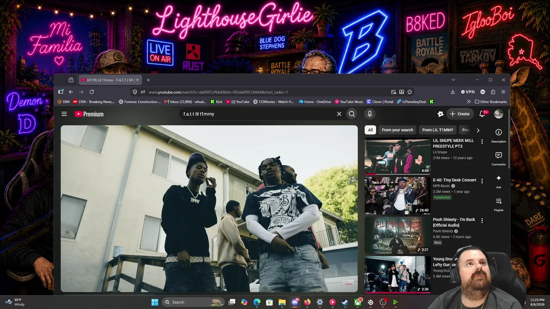Viewport: 550px width, 309px height.
Task: Launch Steam from the taskbar
Action: 345,302
